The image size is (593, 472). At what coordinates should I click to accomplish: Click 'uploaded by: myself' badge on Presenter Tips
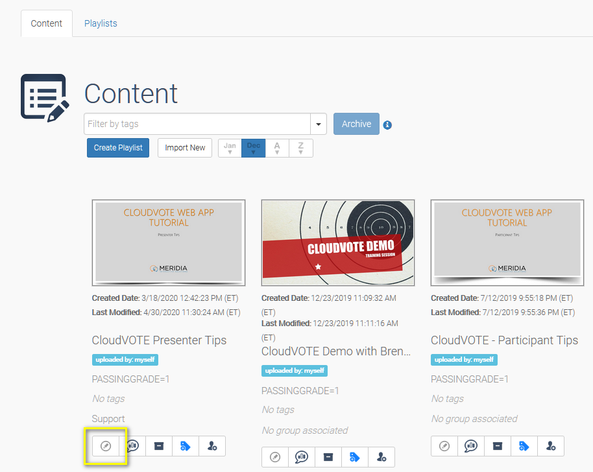click(x=125, y=360)
